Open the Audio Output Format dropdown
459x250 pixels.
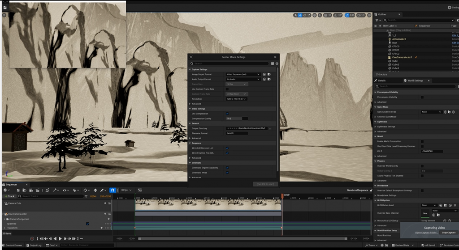click(x=243, y=79)
